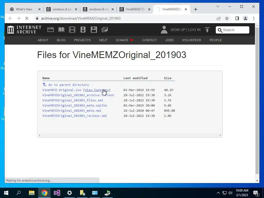
Task: Stop page loading with X button
Action: pos(27,18)
